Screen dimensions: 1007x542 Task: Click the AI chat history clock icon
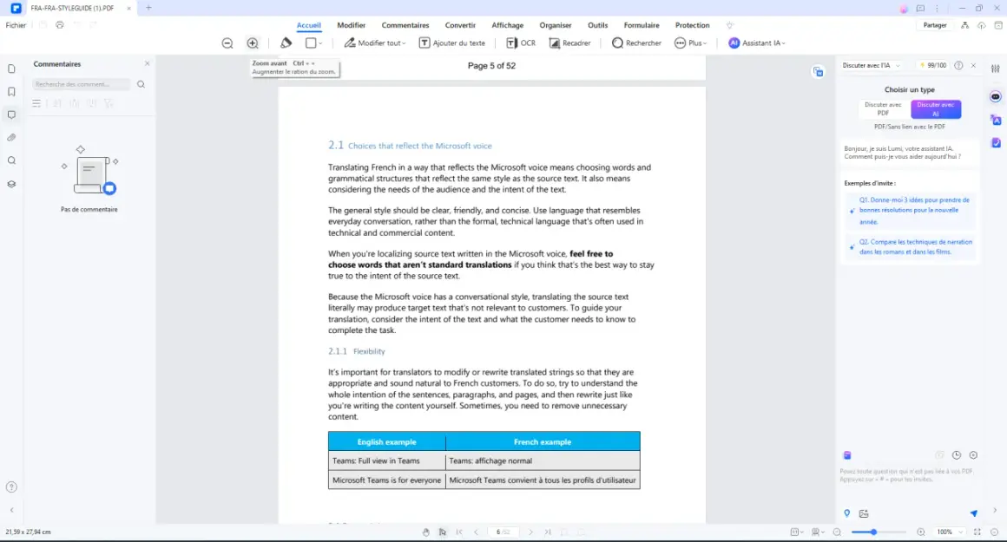pyautogui.click(x=957, y=454)
